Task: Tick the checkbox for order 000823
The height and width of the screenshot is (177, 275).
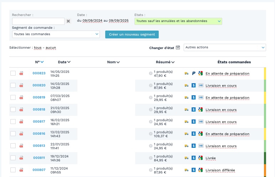Action: [x=13, y=74]
